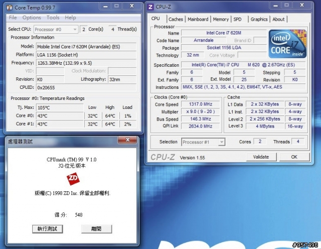Switch to the Memory tab in CPU-Z
This screenshot has height=249, width=321.
pyautogui.click(x=221, y=19)
